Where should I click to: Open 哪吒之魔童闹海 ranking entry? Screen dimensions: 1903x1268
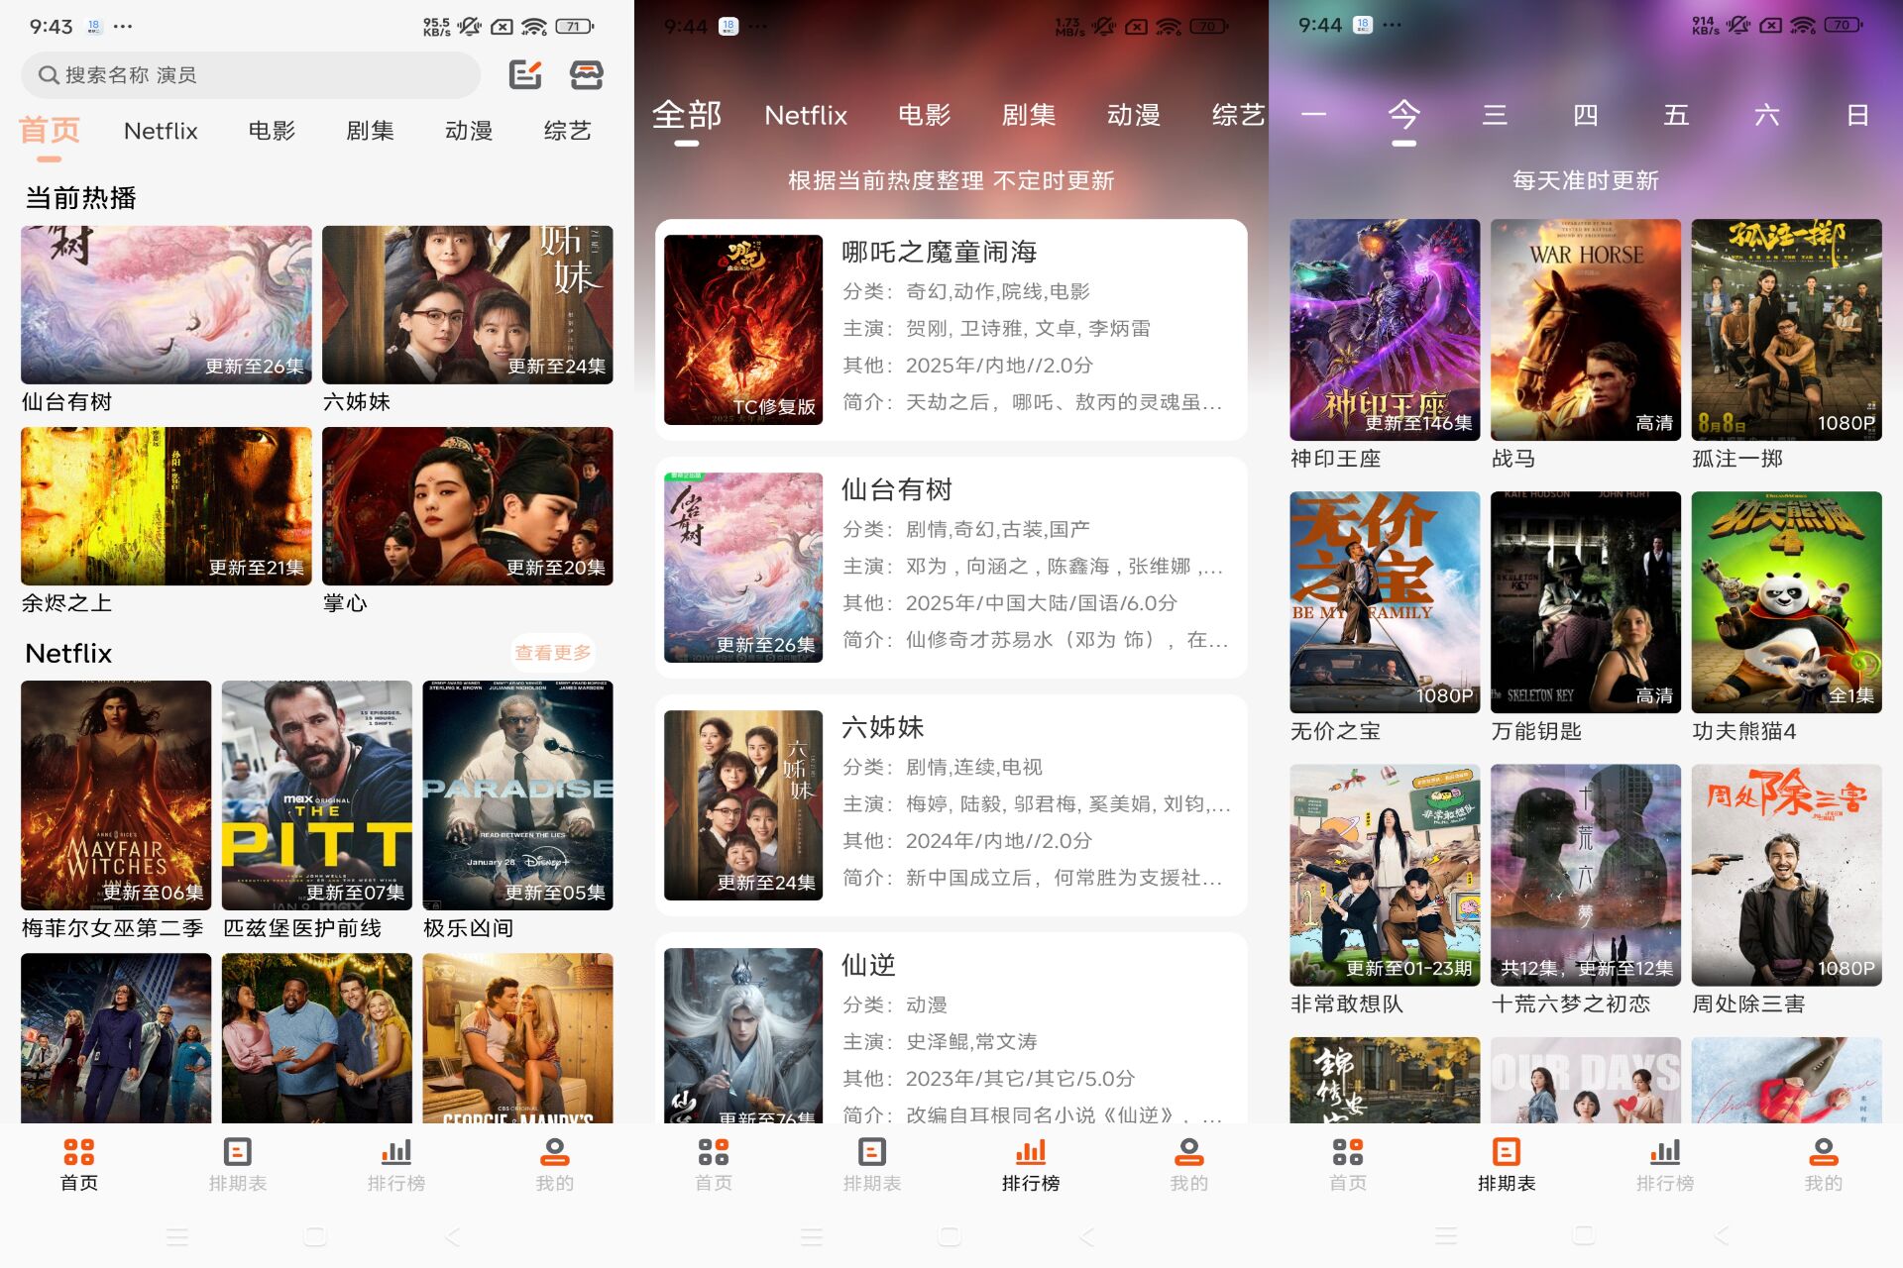click(x=950, y=329)
